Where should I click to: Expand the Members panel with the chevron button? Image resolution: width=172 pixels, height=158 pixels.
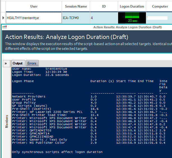tap(6, 63)
